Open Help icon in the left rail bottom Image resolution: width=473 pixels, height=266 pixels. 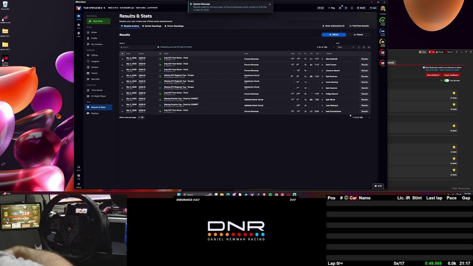coord(79,176)
